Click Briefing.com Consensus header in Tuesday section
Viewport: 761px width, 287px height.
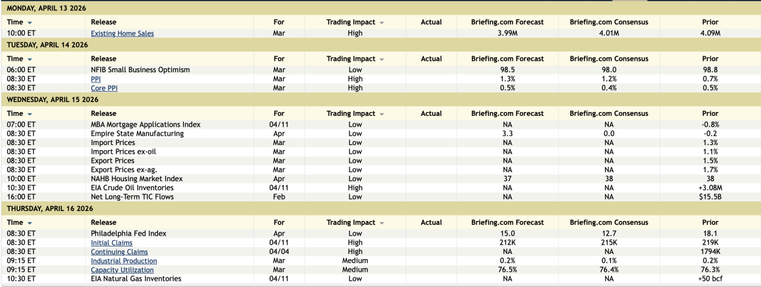[x=609, y=59]
